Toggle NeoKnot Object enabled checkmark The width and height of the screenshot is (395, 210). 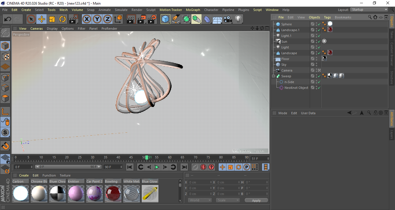319,88
